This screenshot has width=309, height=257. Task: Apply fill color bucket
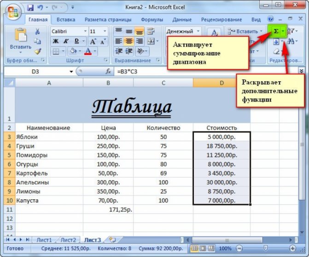tap(73, 51)
